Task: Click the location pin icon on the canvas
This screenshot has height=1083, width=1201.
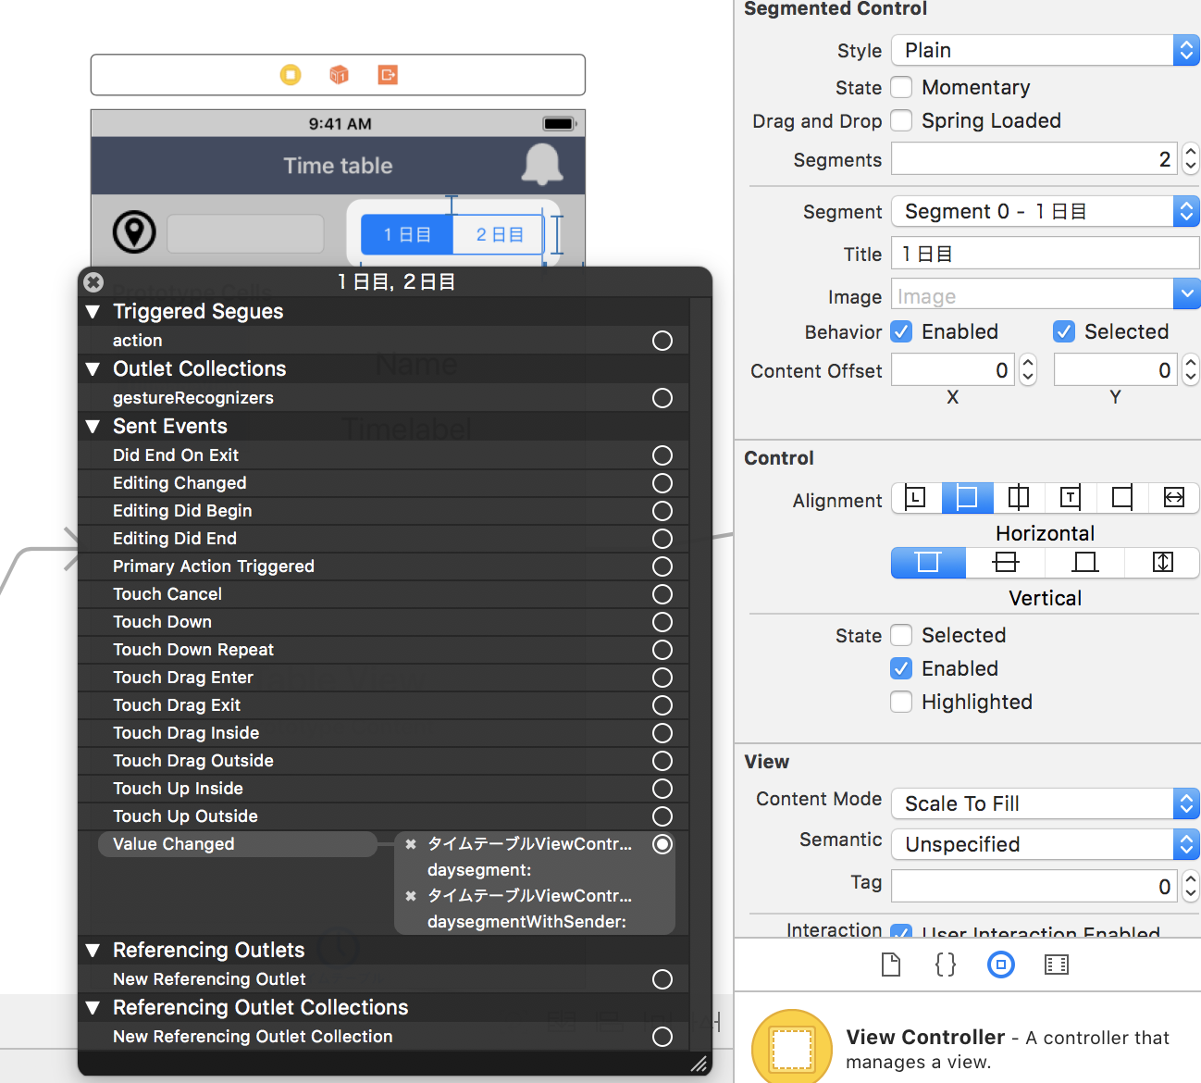Action: (x=134, y=233)
